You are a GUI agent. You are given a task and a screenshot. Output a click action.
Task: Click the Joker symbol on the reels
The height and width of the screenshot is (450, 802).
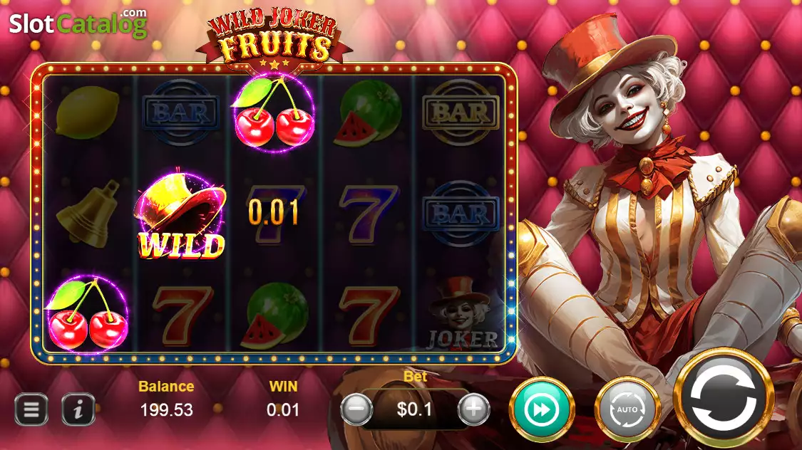click(x=461, y=313)
